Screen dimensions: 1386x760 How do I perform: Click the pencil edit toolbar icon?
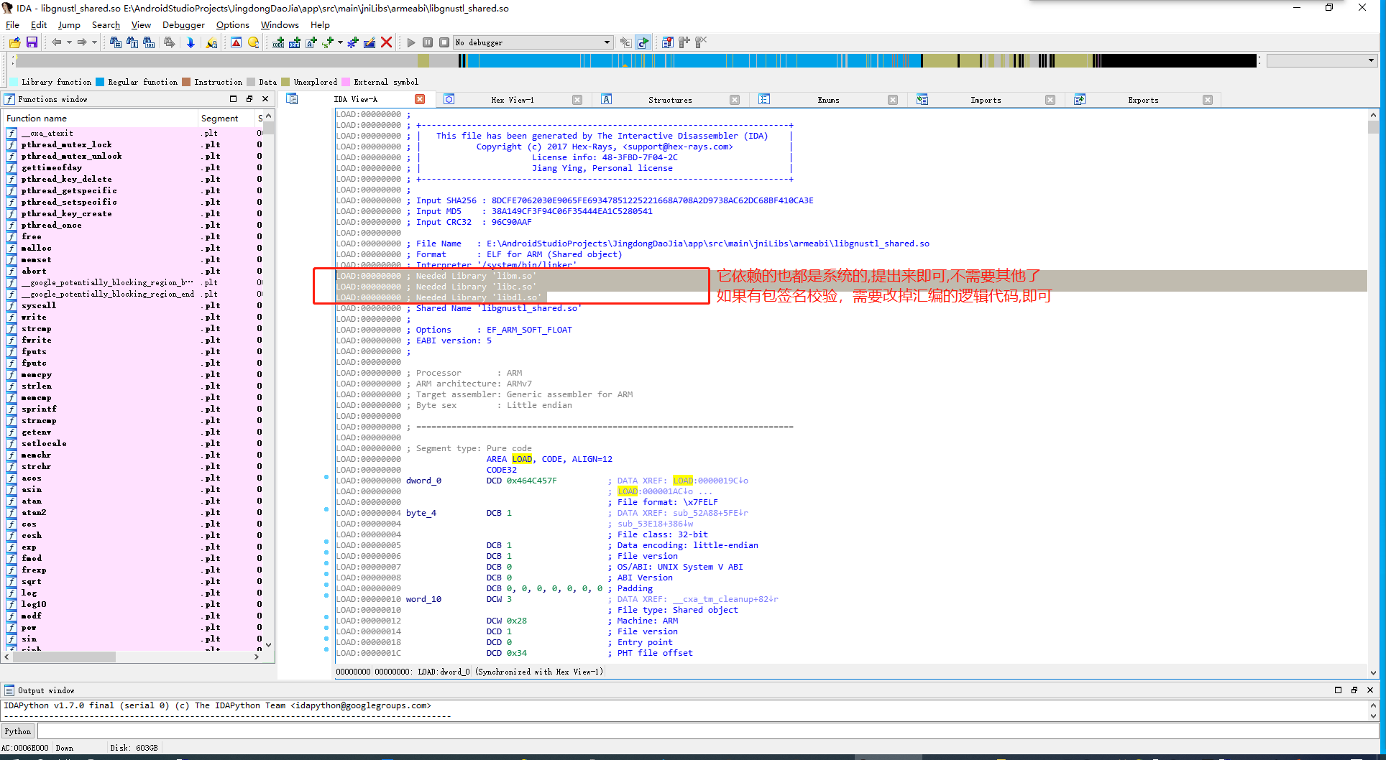click(x=370, y=42)
